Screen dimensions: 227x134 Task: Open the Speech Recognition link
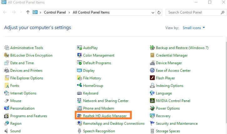pos(99,131)
